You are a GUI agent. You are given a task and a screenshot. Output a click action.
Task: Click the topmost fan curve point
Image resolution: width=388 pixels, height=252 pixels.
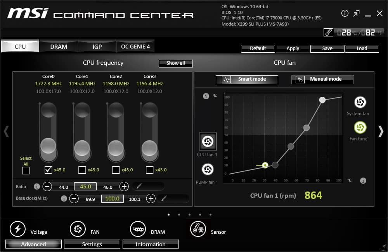pos(322,100)
